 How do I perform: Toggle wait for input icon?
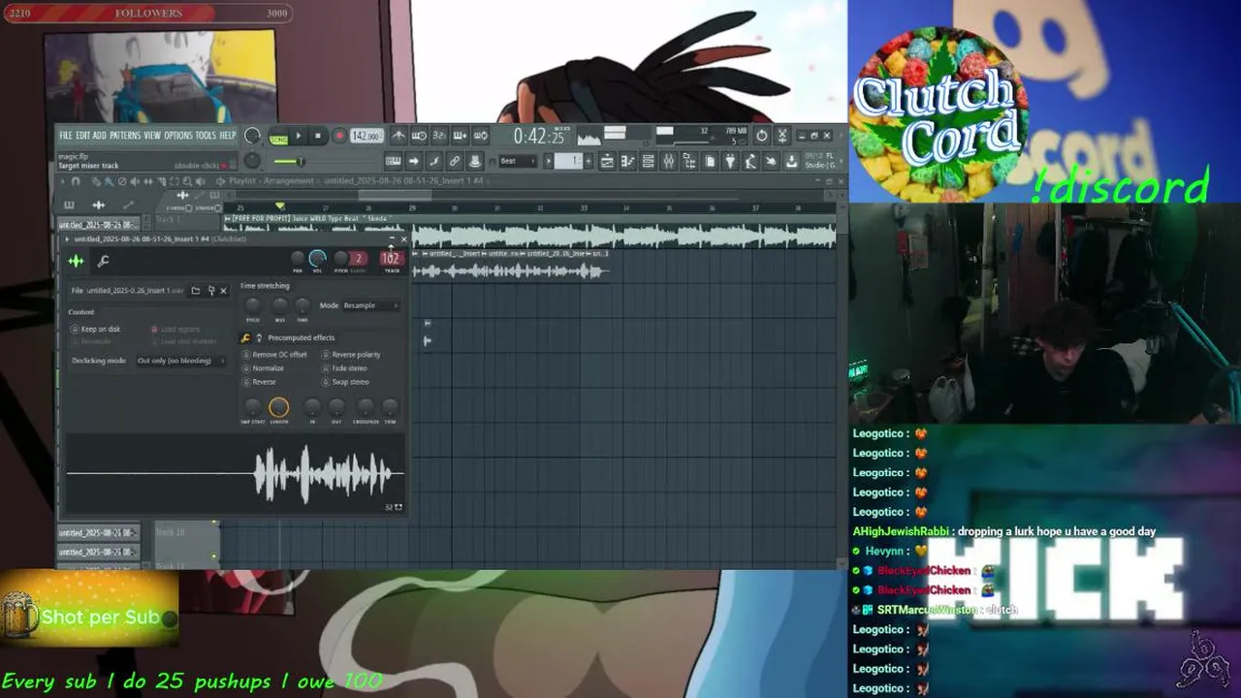pyautogui.click(x=419, y=136)
